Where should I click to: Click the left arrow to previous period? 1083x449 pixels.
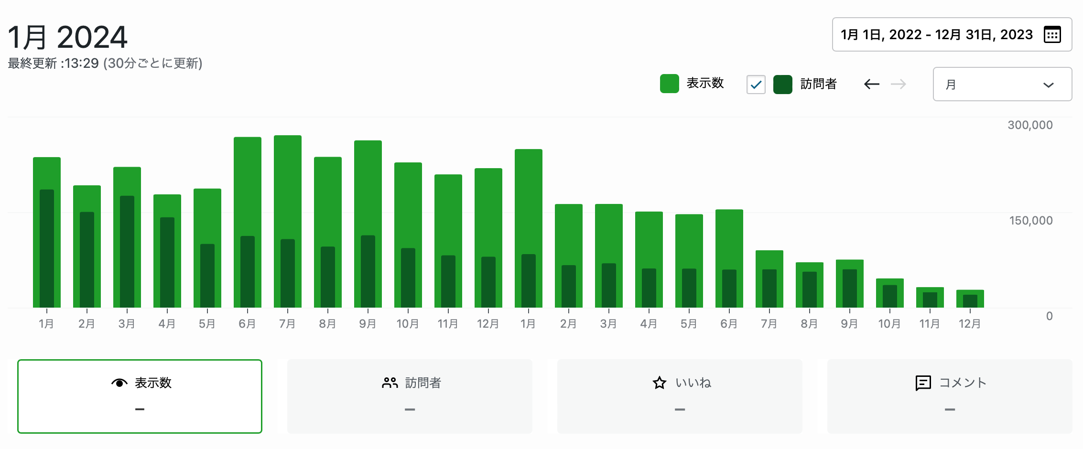pos(872,85)
